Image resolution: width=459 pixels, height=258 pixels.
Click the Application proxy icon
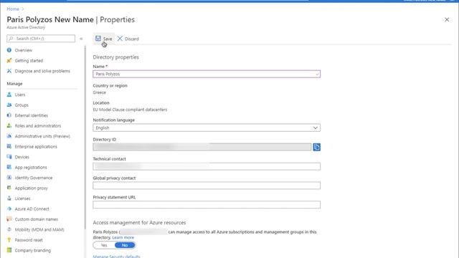[9, 188]
